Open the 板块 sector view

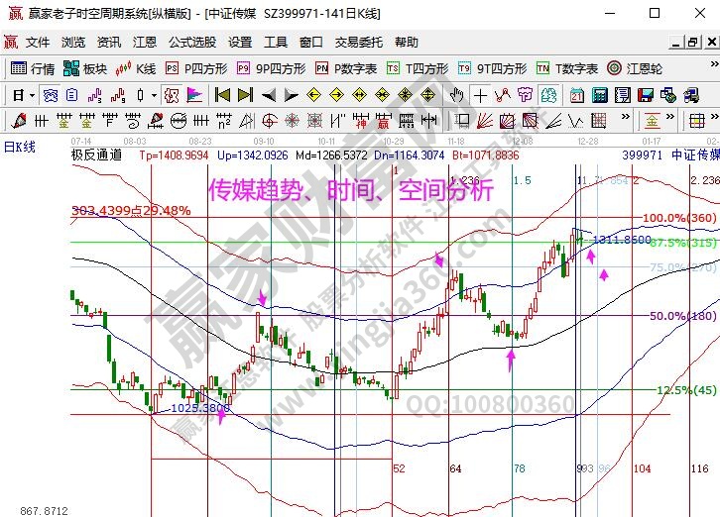tap(85, 68)
